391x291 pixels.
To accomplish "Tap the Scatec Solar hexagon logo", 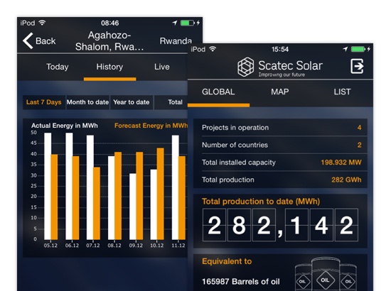I will tap(246, 67).
